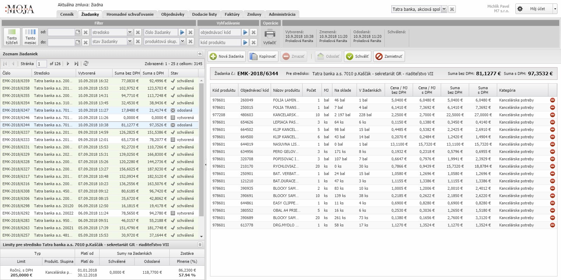Screen dimensions: 561x280
Task: Open the Zmluvy tab
Action: click(x=254, y=14)
